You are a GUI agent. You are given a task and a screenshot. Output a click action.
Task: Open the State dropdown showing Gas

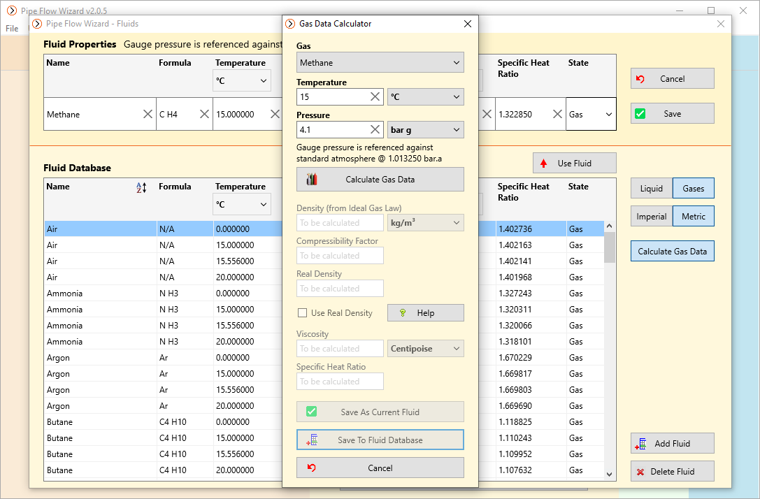coord(591,115)
